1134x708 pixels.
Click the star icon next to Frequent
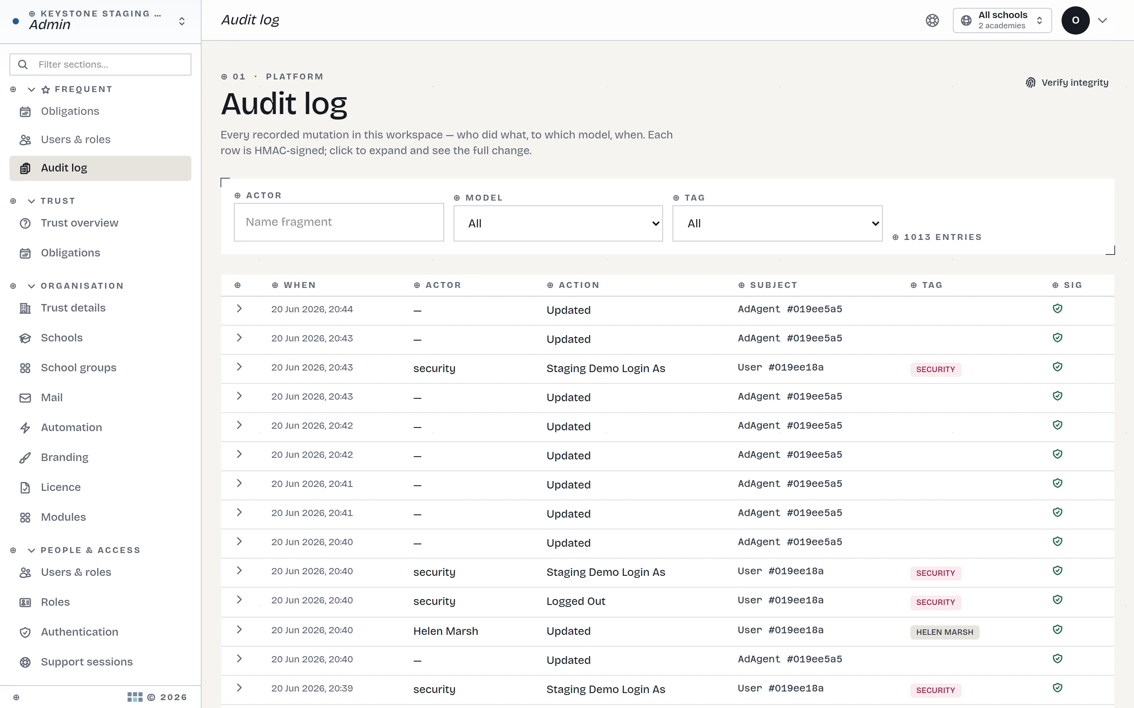pyautogui.click(x=45, y=90)
